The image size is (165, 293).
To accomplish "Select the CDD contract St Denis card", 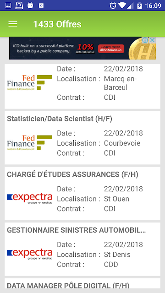I will coord(82,249).
